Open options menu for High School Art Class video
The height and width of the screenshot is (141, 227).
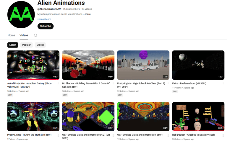click(168, 84)
